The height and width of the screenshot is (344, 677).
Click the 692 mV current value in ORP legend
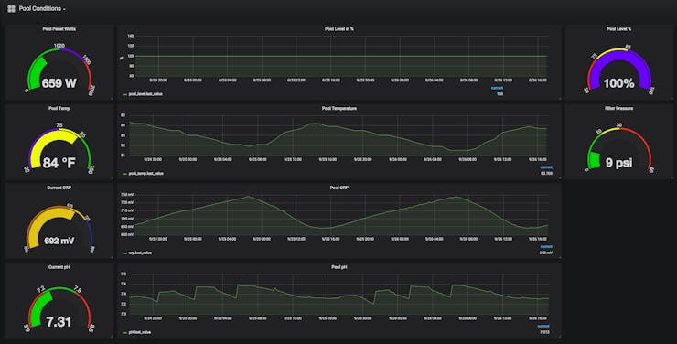click(546, 253)
